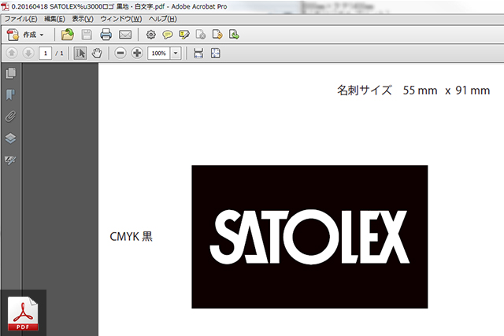Open the attachments paperclip panel
Viewport: 504px width, 336px height.
[10, 116]
